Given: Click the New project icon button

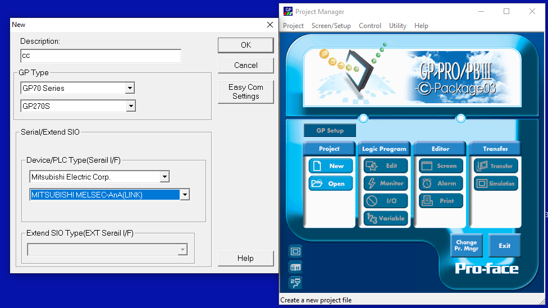Looking at the screenshot, I should [331, 166].
